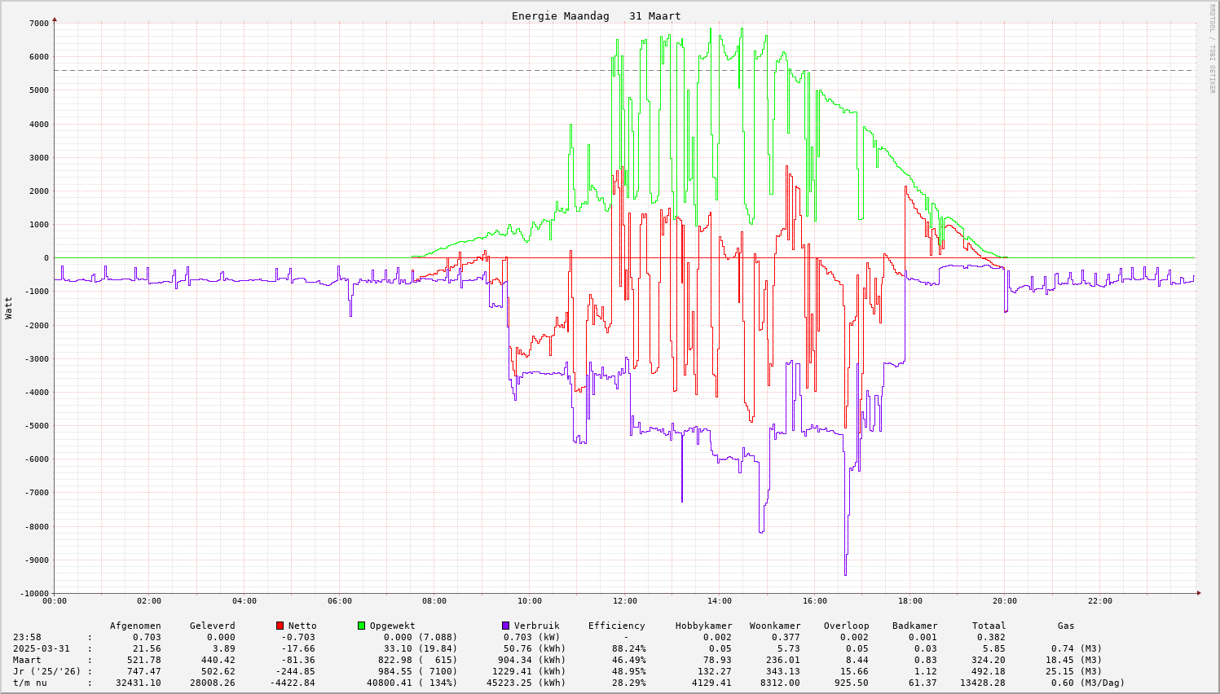This screenshot has width=1220, height=694.
Task: Click the Efficiency column header
Action: click(x=616, y=626)
